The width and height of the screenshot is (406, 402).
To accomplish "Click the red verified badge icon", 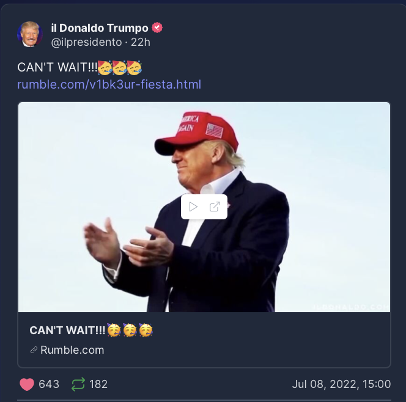I will point(157,27).
